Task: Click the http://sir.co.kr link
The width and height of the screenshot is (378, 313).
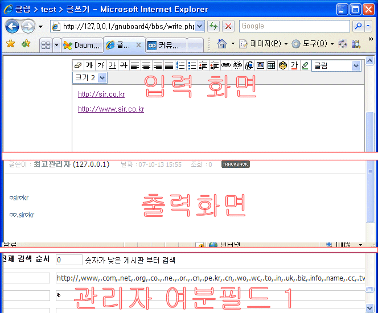Action: [101, 94]
